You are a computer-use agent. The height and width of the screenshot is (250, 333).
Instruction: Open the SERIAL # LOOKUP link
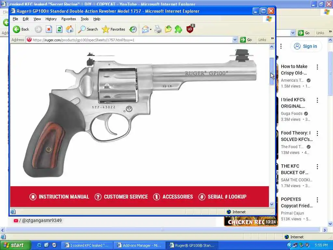point(222,197)
